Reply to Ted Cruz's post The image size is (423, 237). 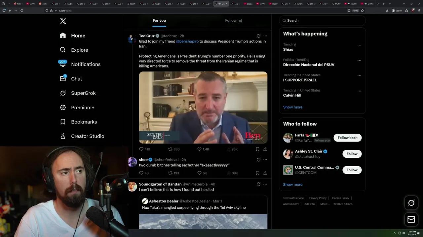click(x=144, y=149)
